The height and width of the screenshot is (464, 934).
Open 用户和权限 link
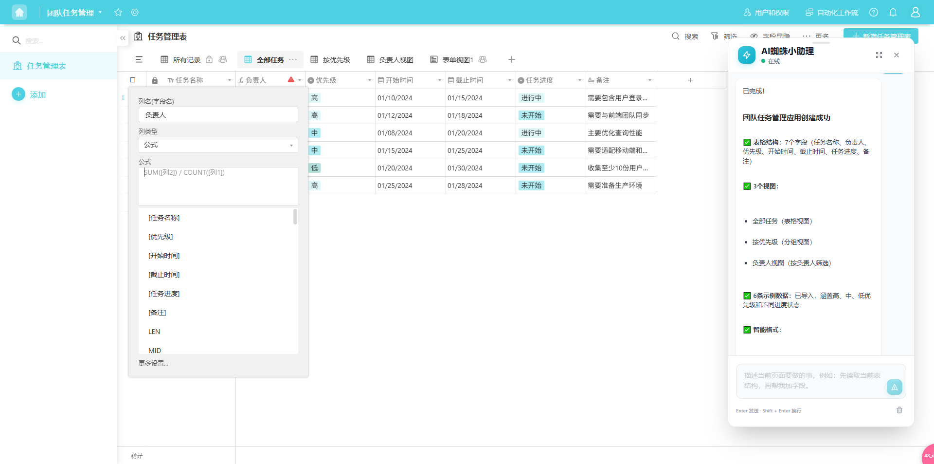[x=766, y=13]
